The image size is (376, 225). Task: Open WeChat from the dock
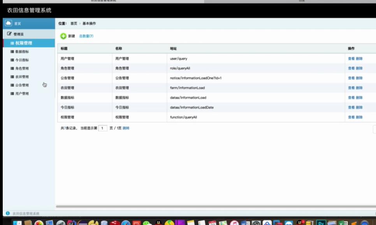147,223
